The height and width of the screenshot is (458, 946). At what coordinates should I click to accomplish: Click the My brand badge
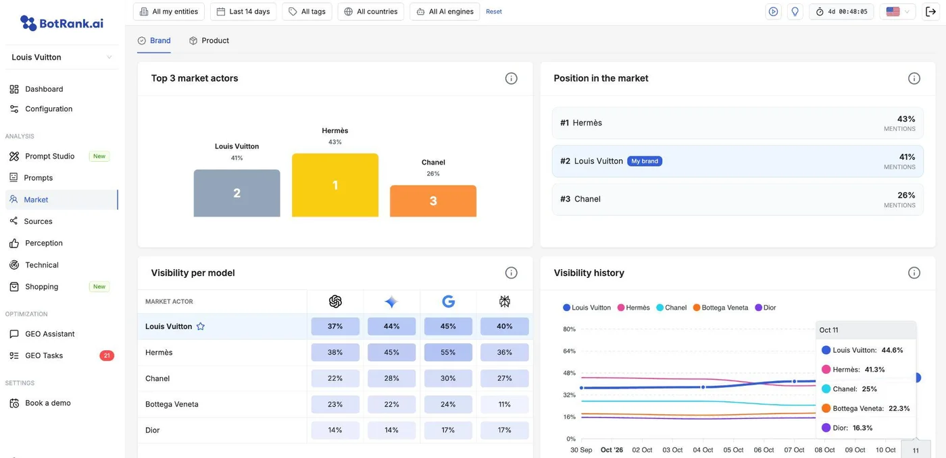point(645,161)
